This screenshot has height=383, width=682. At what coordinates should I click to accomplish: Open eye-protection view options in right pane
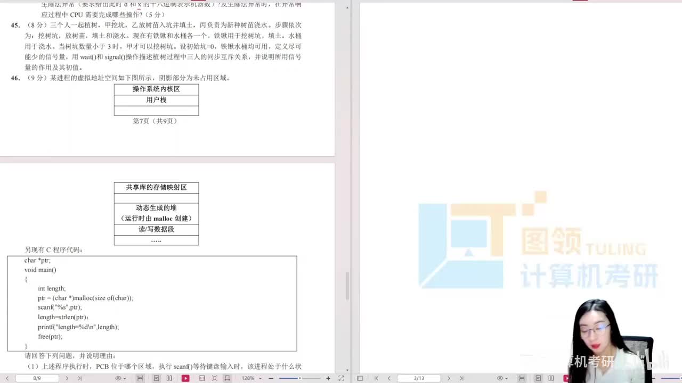[x=502, y=378]
